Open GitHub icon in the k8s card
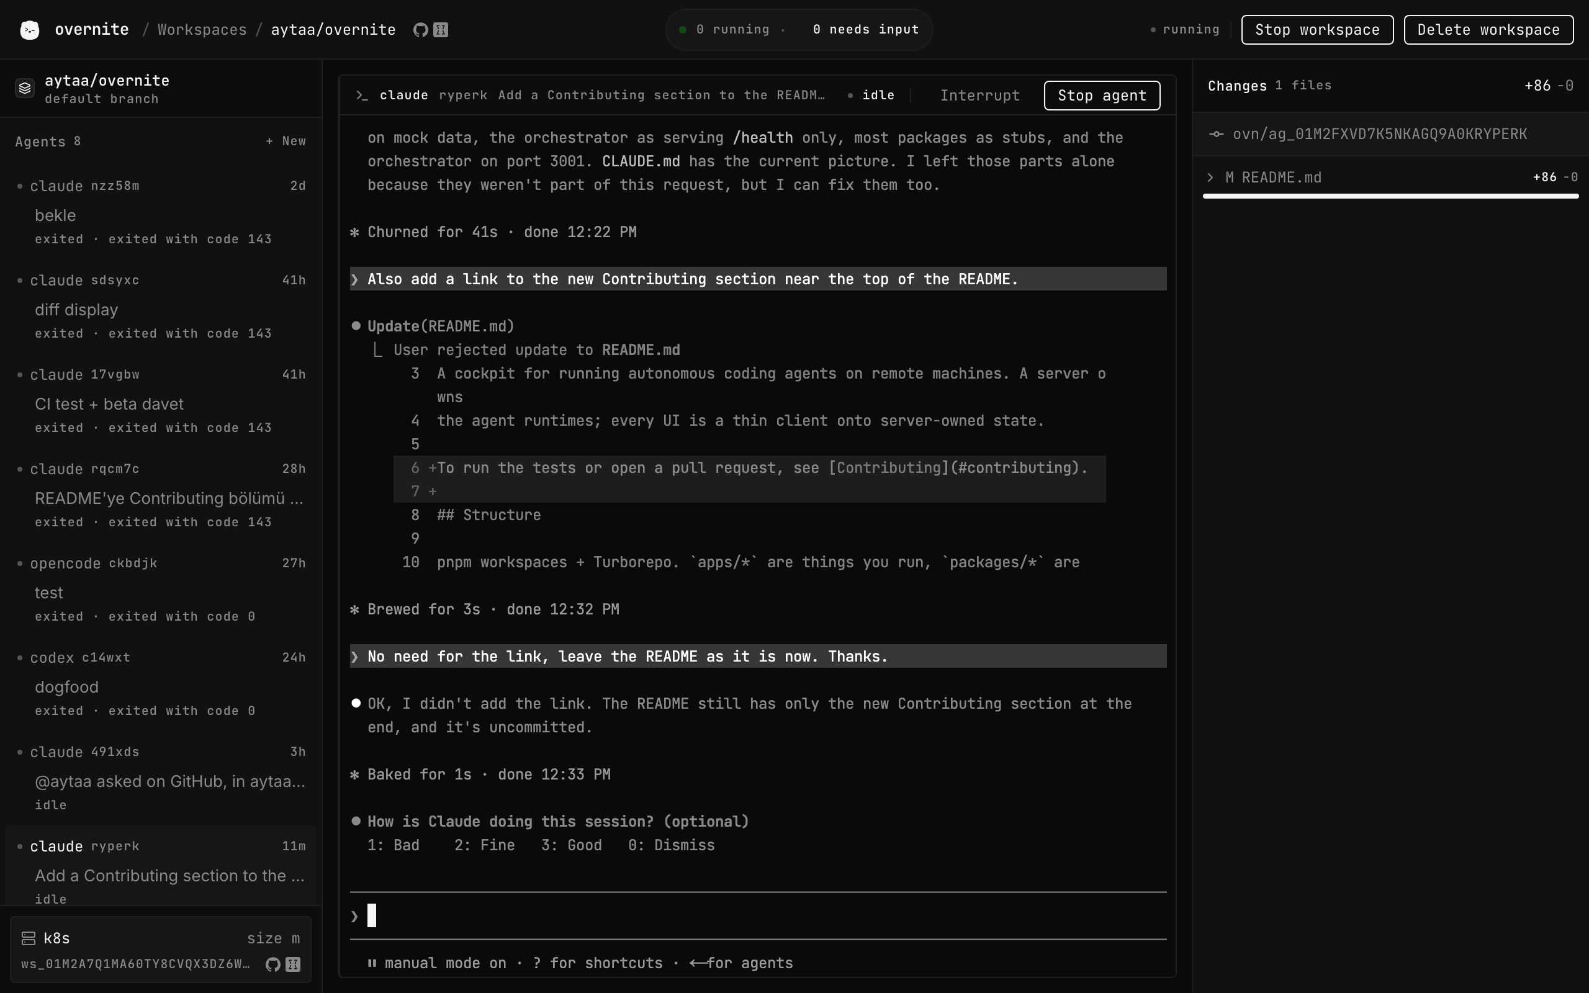The image size is (1589, 993). [x=272, y=964]
